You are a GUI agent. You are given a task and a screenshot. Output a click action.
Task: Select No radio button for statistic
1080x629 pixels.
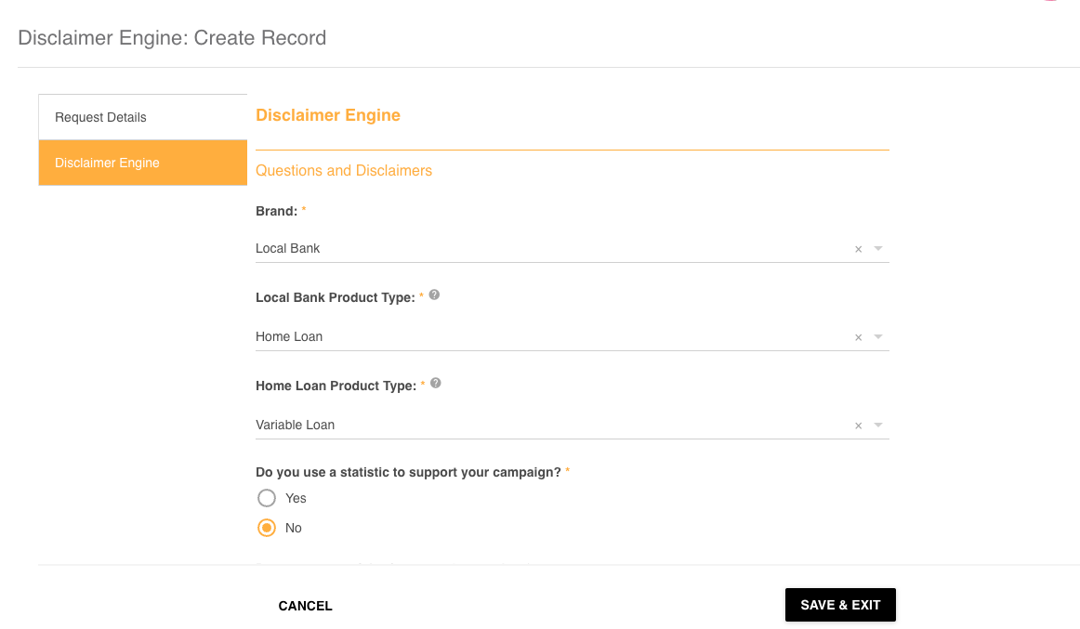[x=267, y=528]
